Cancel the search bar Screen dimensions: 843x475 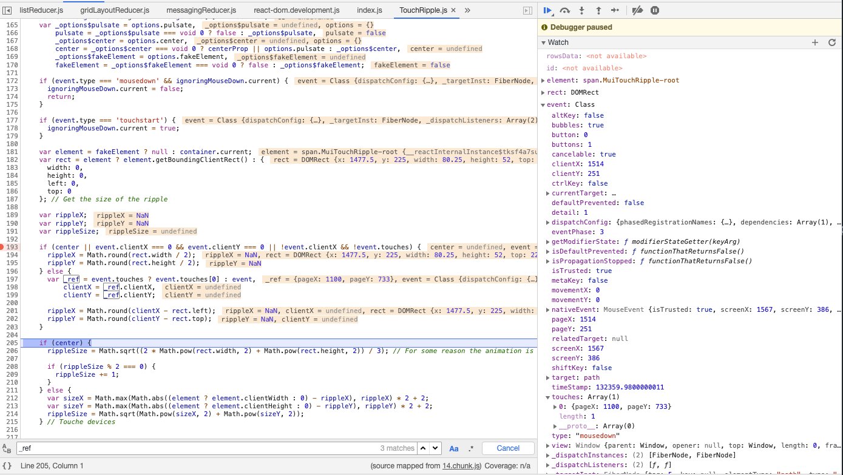(508, 448)
